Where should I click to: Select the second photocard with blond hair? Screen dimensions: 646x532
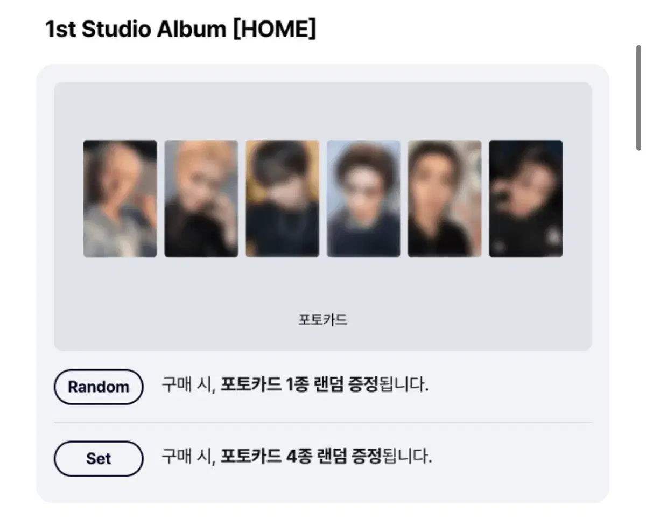click(201, 199)
